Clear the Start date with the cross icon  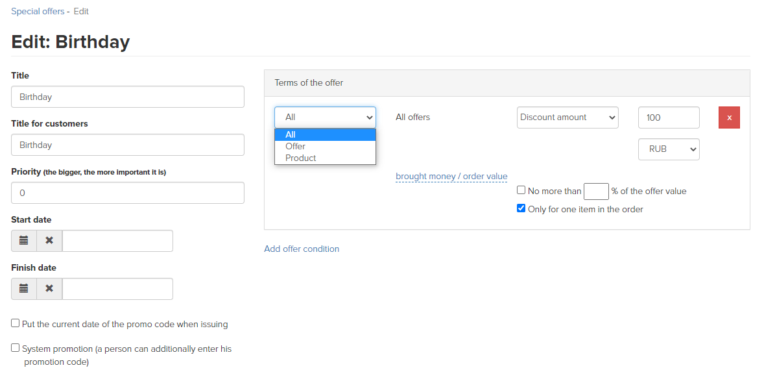[49, 241]
